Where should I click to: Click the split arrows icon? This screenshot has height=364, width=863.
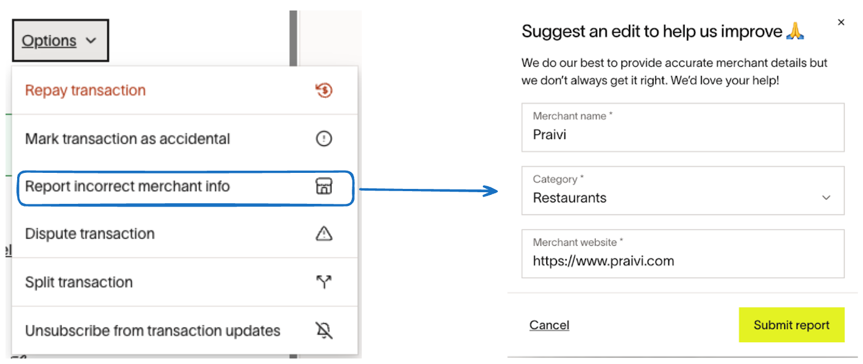coord(324,282)
